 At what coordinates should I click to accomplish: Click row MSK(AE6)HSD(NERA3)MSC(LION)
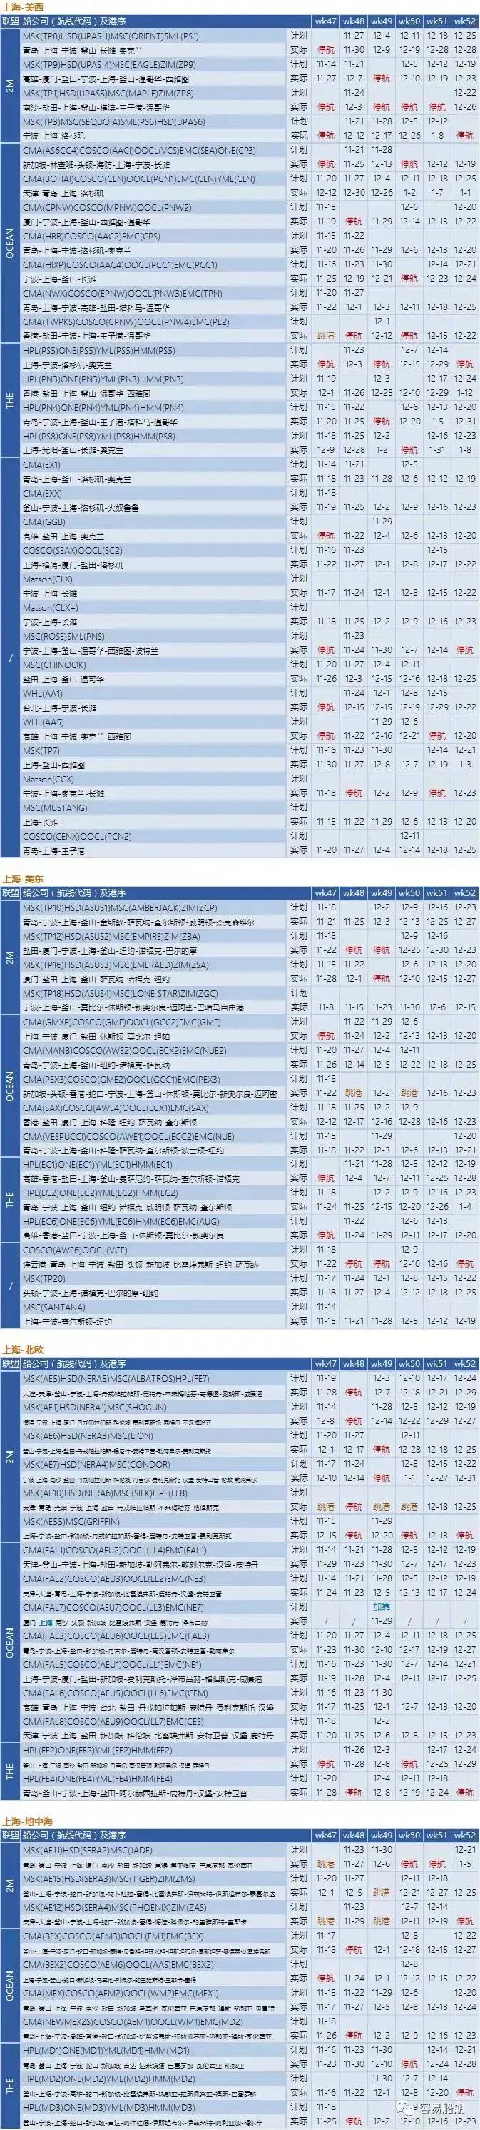click(153, 1435)
